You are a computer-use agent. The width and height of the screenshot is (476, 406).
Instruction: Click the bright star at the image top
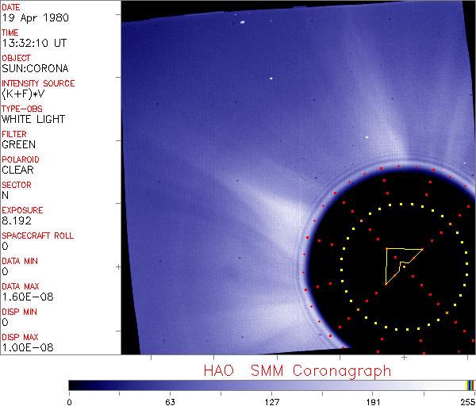(242, 22)
